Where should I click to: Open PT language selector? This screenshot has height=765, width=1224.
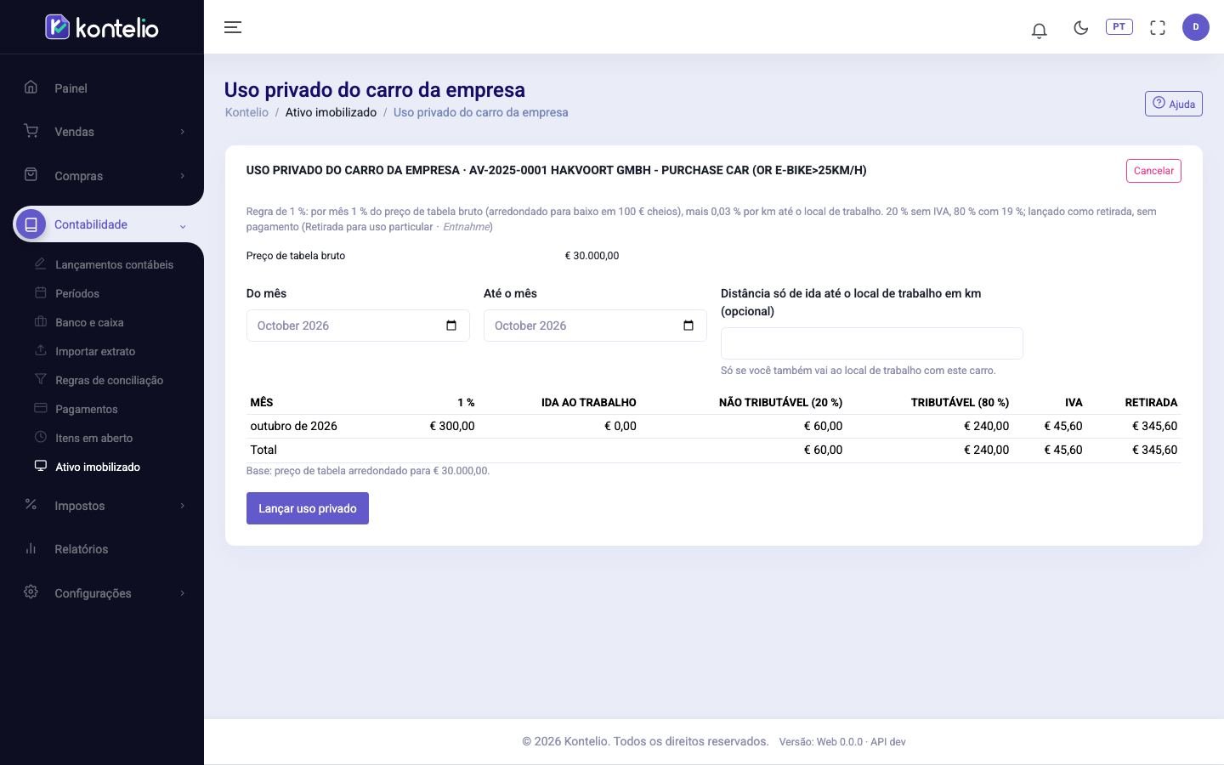point(1119,27)
